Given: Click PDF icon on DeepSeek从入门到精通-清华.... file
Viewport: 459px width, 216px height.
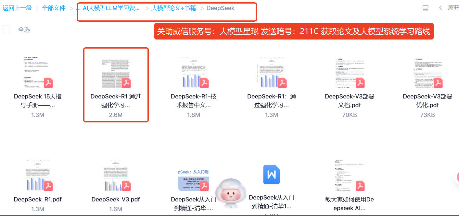Looking at the screenshot, I should coord(204,186).
